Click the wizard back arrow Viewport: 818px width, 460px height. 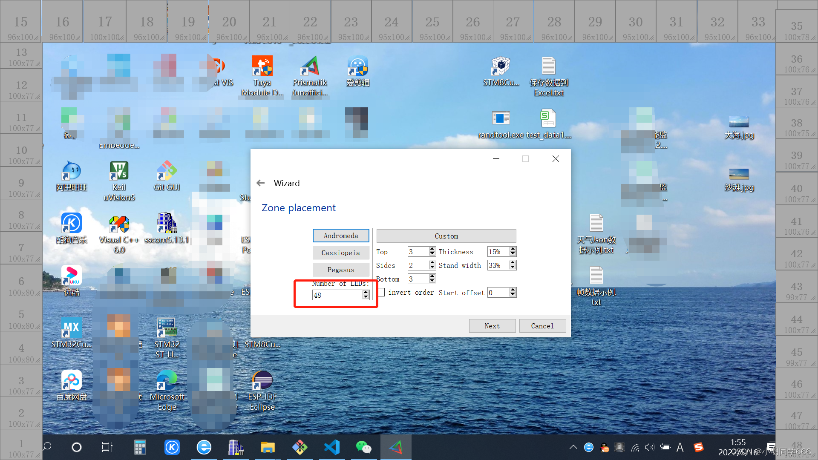261,183
